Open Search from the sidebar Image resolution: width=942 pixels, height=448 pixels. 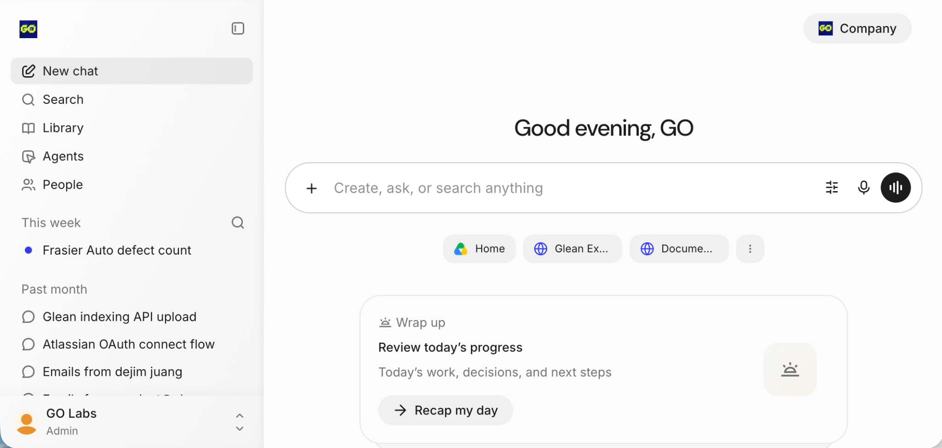point(132,99)
